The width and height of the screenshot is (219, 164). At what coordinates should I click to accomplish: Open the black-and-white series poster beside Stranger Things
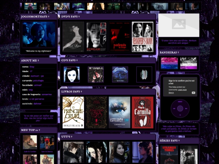[x=189, y=155]
